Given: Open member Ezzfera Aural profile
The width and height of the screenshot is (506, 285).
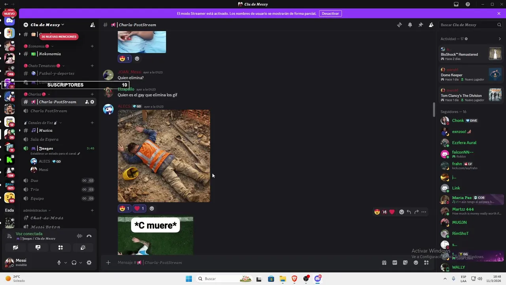Looking at the screenshot, I should tap(471, 142).
